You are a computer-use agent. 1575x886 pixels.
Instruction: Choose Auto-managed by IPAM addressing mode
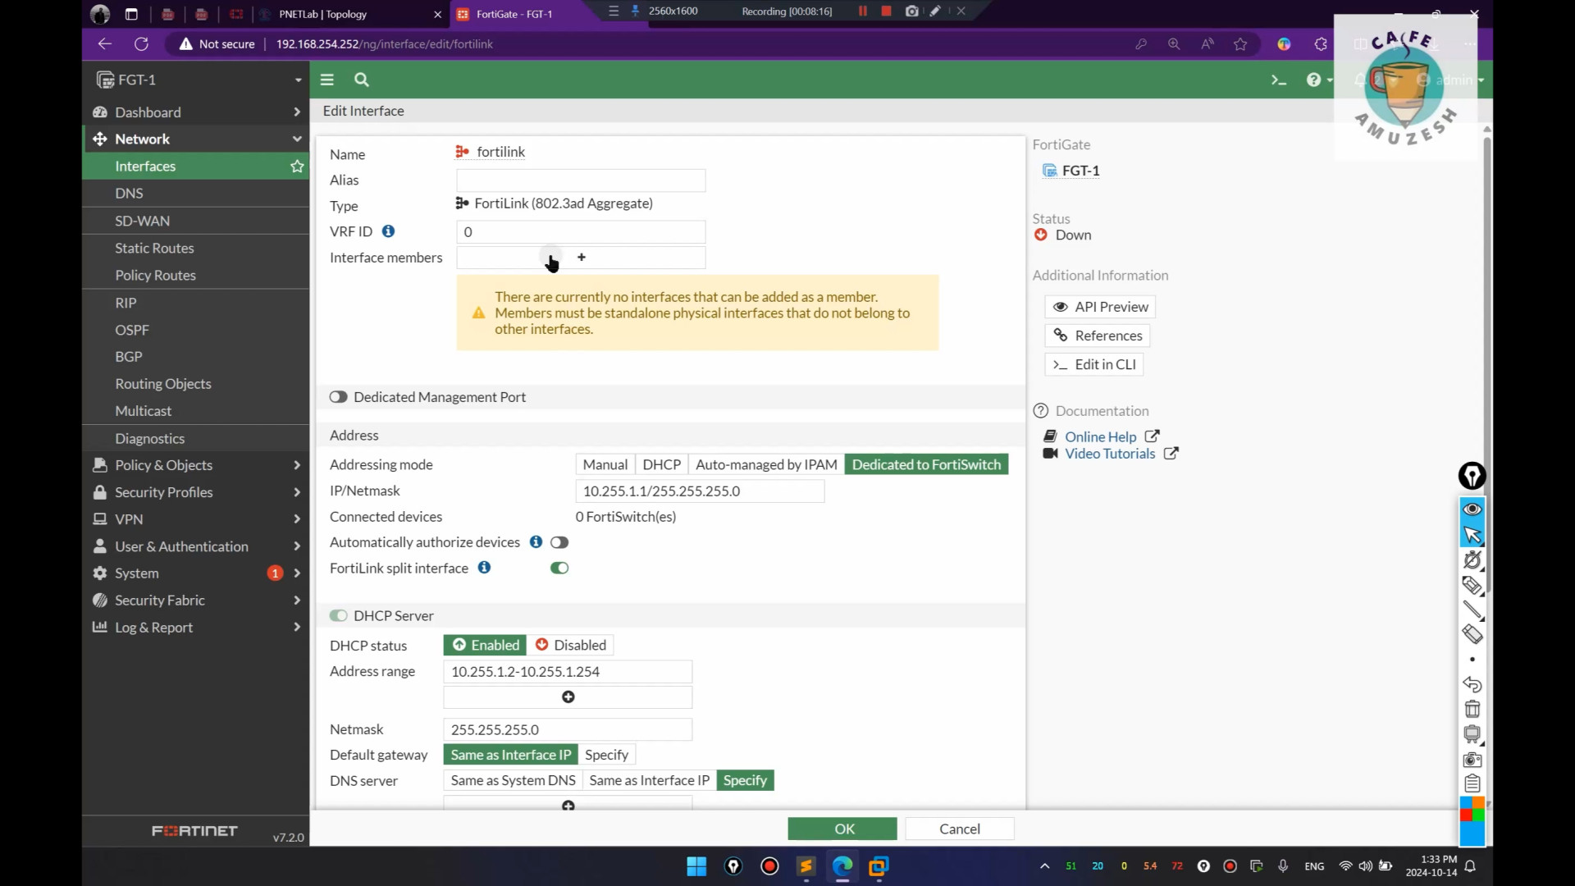click(766, 465)
